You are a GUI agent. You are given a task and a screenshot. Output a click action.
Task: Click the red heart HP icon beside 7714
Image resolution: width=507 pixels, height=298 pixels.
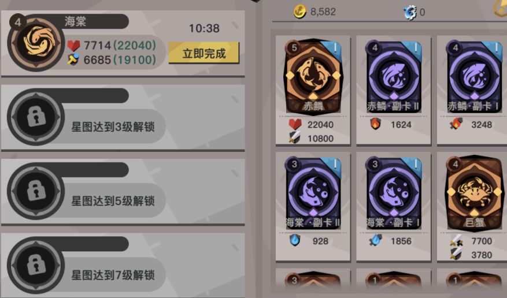pyautogui.click(x=74, y=45)
